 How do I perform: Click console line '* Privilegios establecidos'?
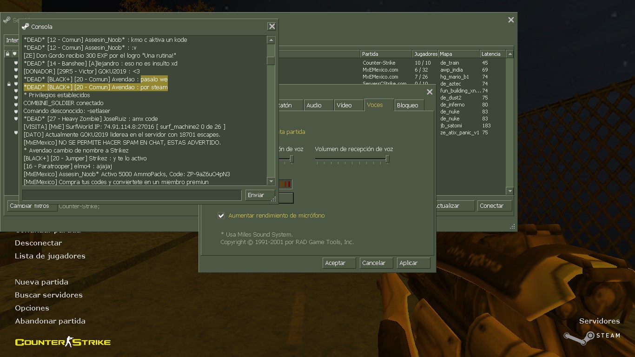click(57, 95)
